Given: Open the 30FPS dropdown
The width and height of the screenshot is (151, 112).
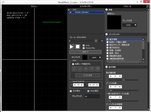Looking at the screenshot, I should coord(95,57).
